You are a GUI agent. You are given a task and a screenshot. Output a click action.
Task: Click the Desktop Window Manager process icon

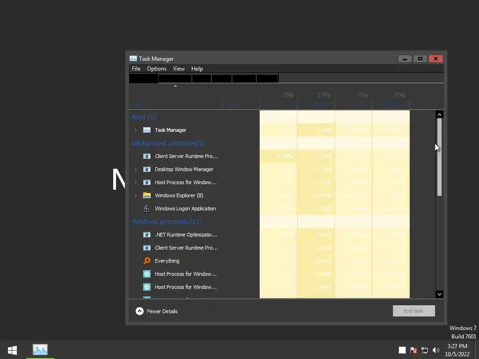pyautogui.click(x=147, y=169)
